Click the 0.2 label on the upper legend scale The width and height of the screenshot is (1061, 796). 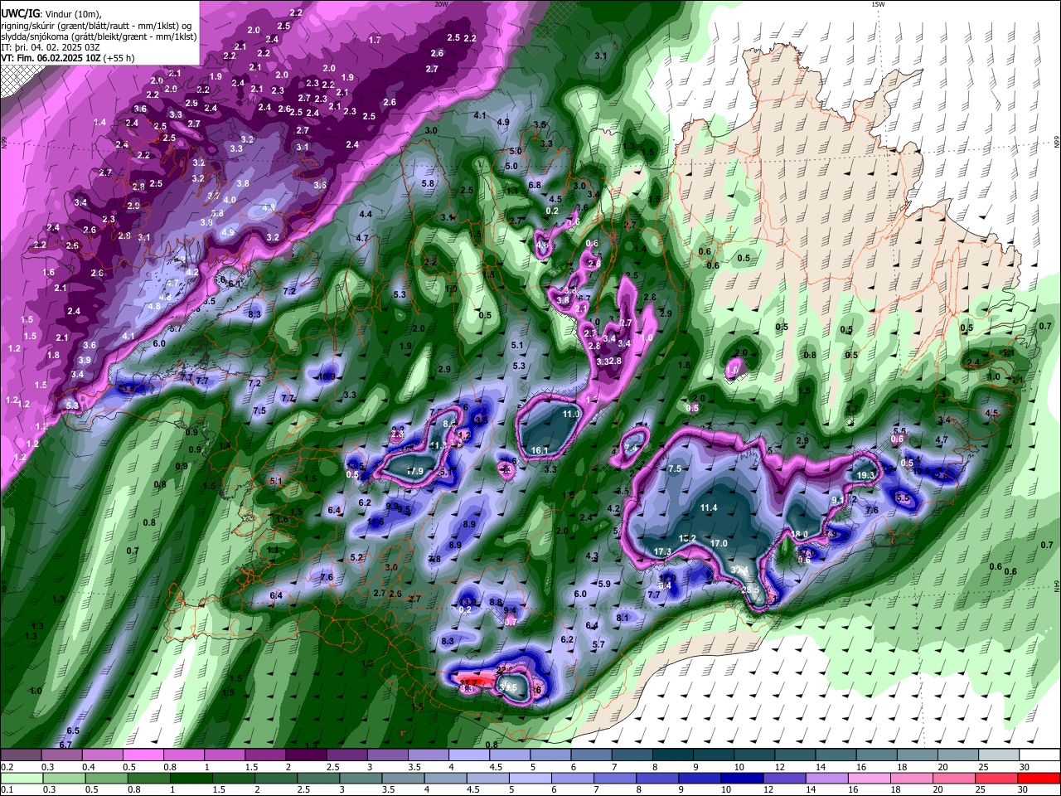click(x=7, y=767)
